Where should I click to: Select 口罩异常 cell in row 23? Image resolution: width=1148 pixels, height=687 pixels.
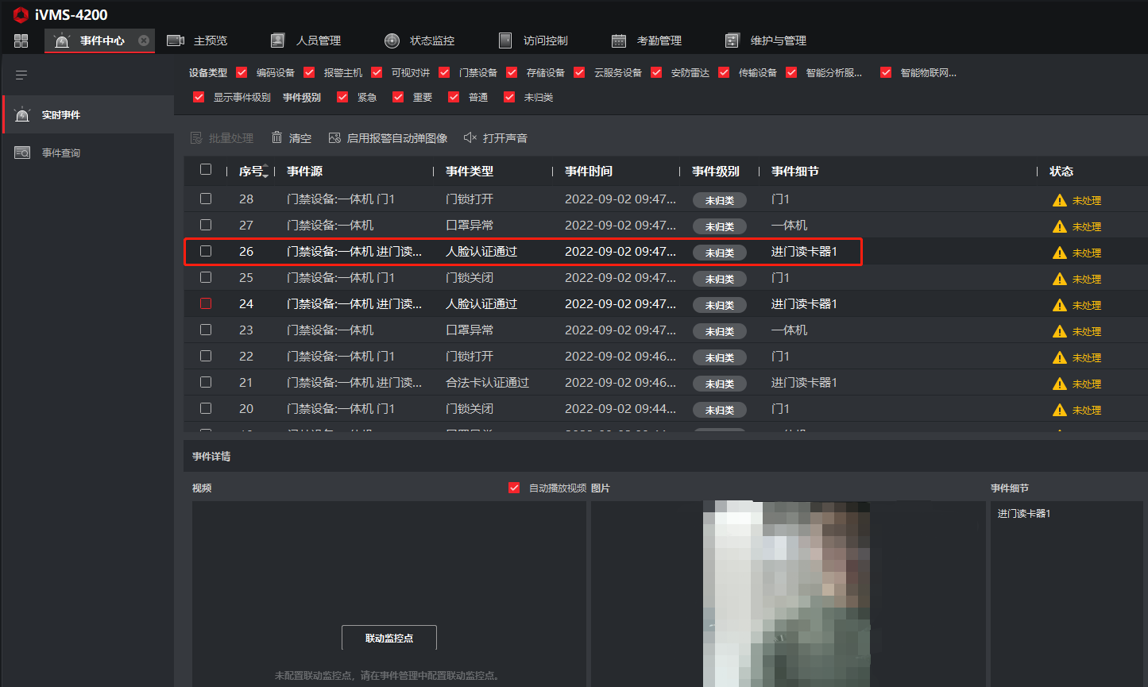point(470,330)
